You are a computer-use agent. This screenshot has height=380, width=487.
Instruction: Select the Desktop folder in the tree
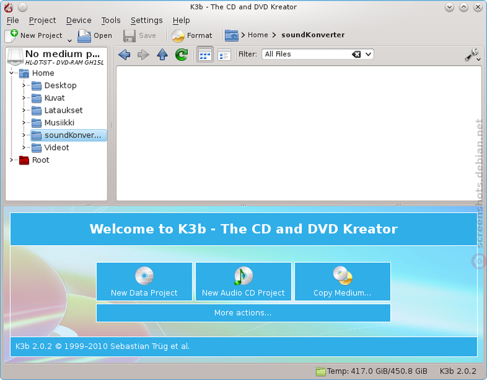54,85
